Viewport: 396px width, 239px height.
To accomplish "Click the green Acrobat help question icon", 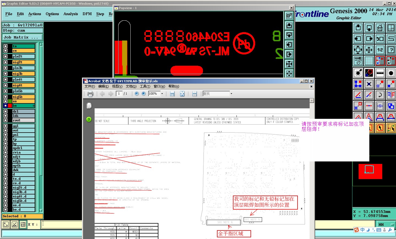I will (x=89, y=119).
